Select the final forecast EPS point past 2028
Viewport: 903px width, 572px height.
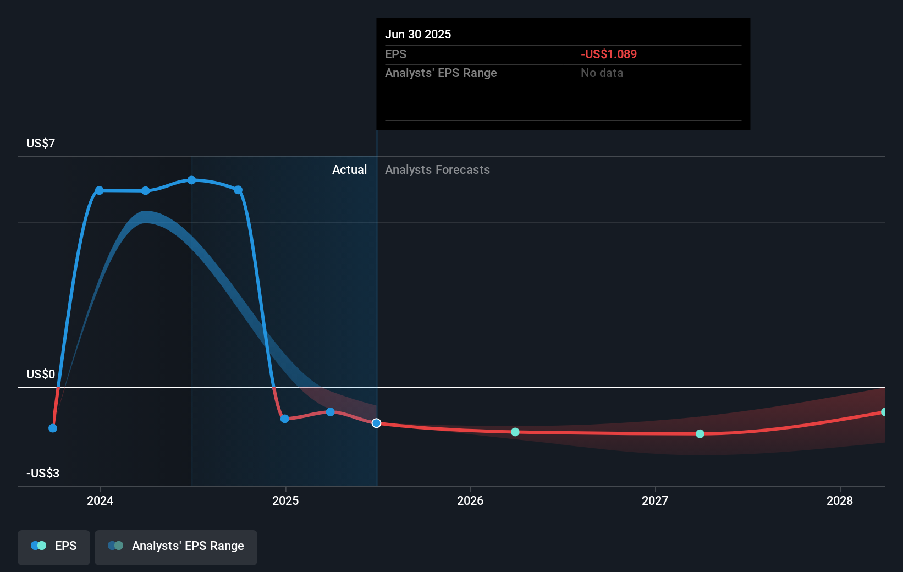point(884,412)
